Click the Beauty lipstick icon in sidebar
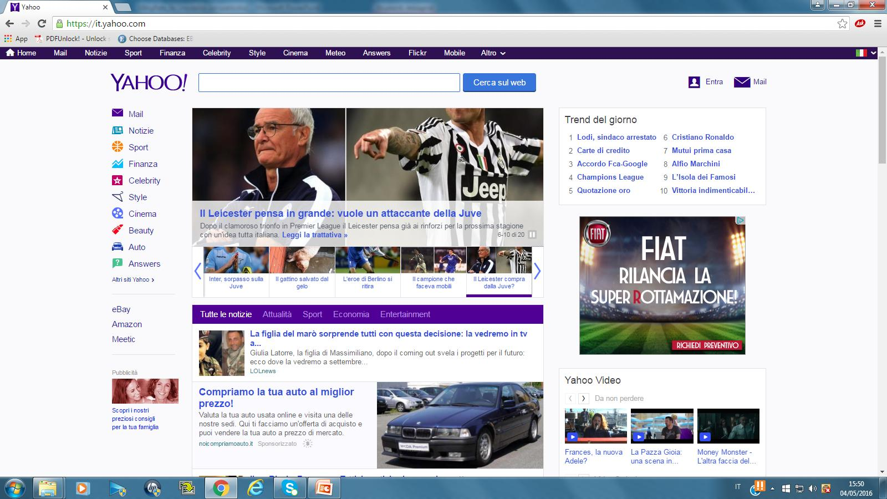 pos(118,230)
